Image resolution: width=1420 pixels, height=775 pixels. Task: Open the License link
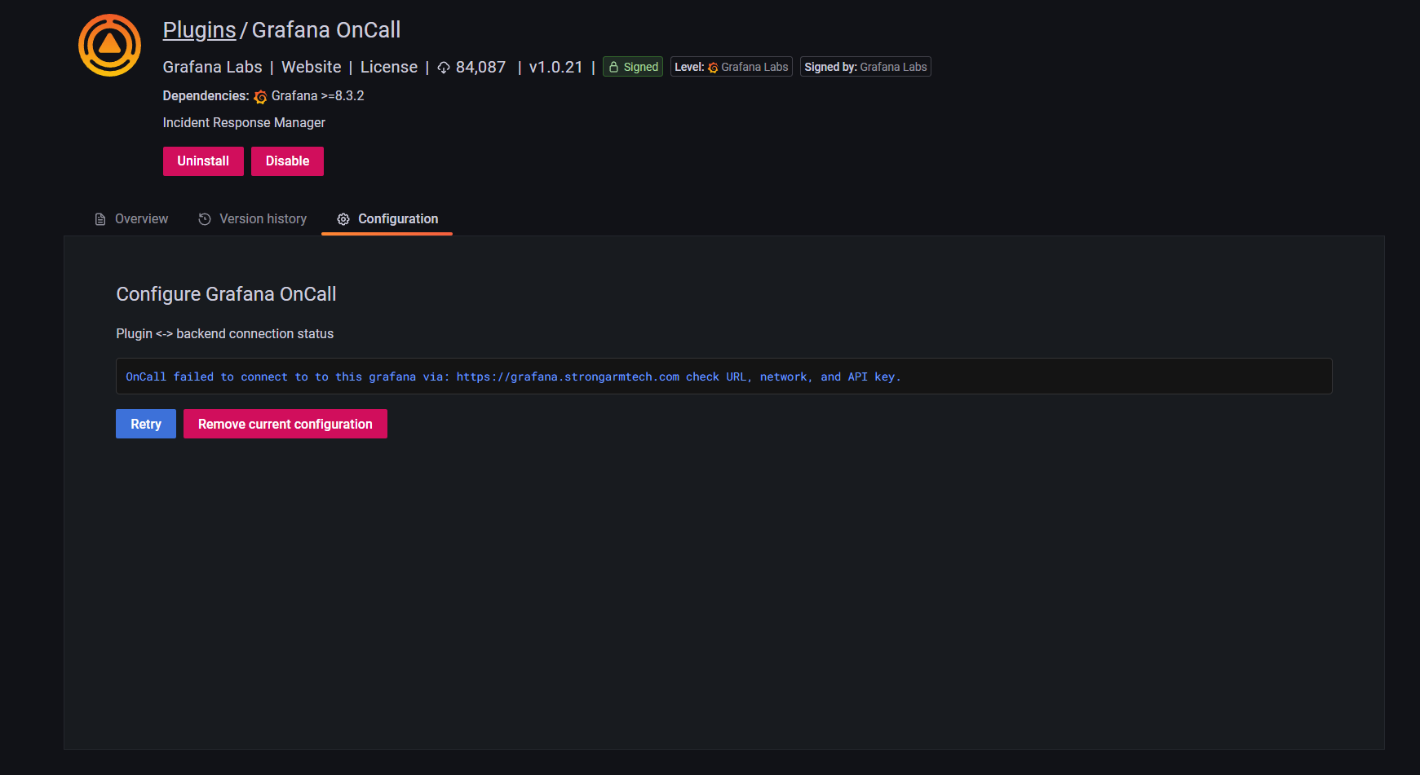[389, 67]
